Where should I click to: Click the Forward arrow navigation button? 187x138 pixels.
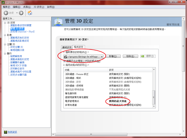[21, 13]
